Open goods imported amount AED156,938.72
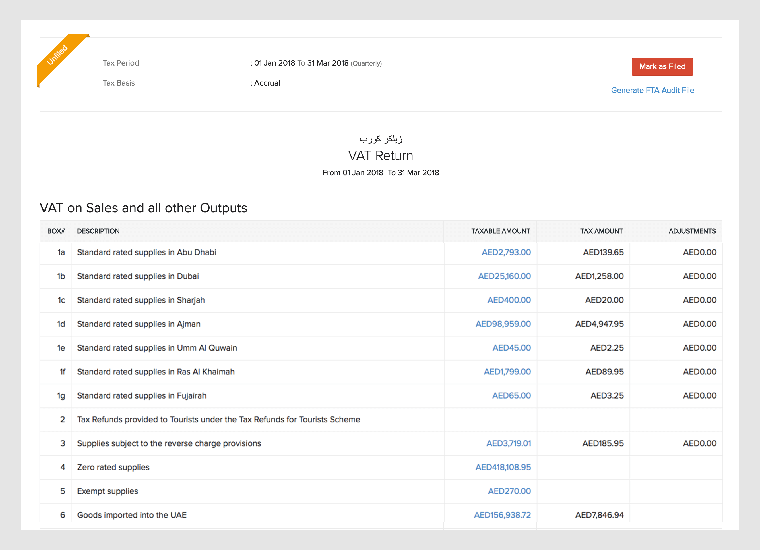Viewport: 760px width, 550px height. click(502, 515)
